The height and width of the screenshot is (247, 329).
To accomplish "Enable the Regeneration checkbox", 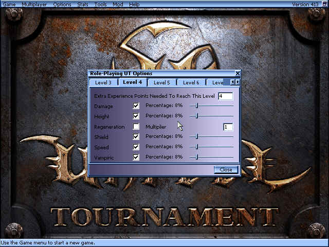I will click(136, 127).
